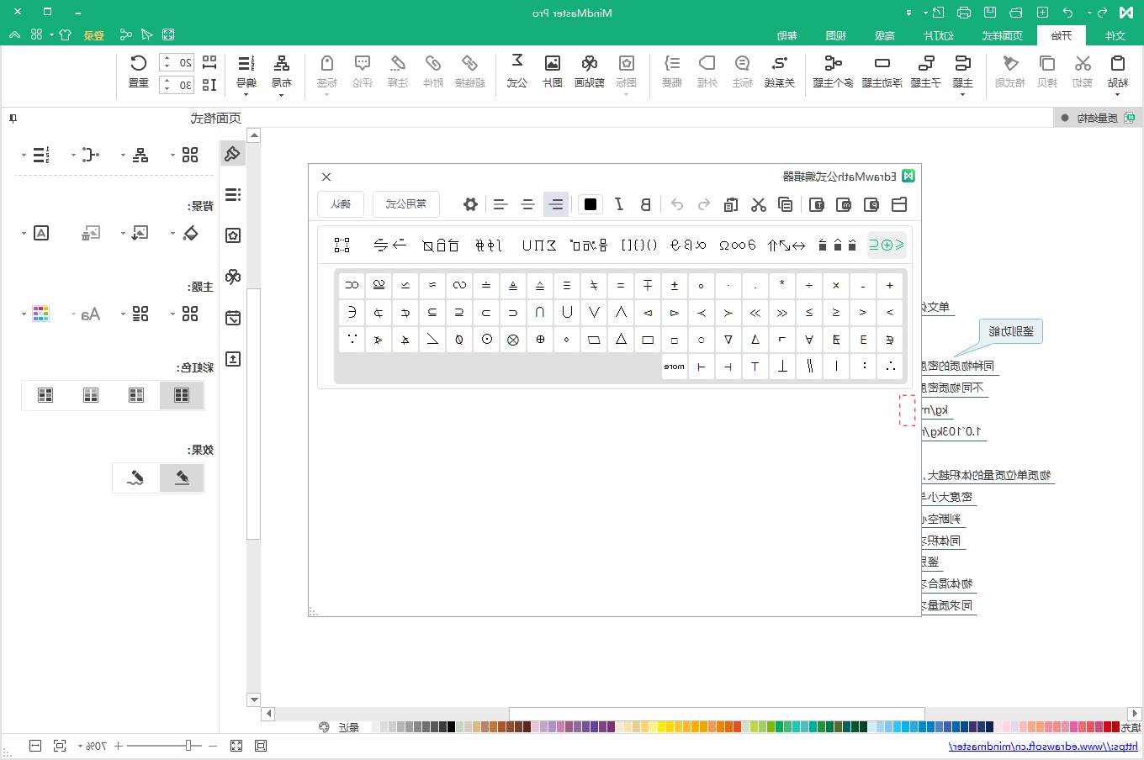Open theme font Aa dropdown
Image resolution: width=1144 pixels, height=760 pixels.
click(x=73, y=314)
